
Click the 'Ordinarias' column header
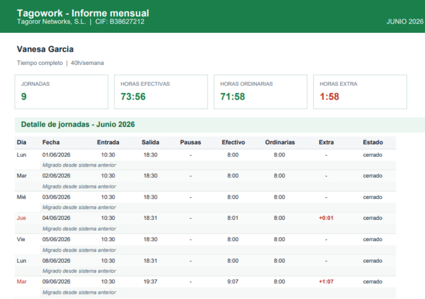(280, 142)
